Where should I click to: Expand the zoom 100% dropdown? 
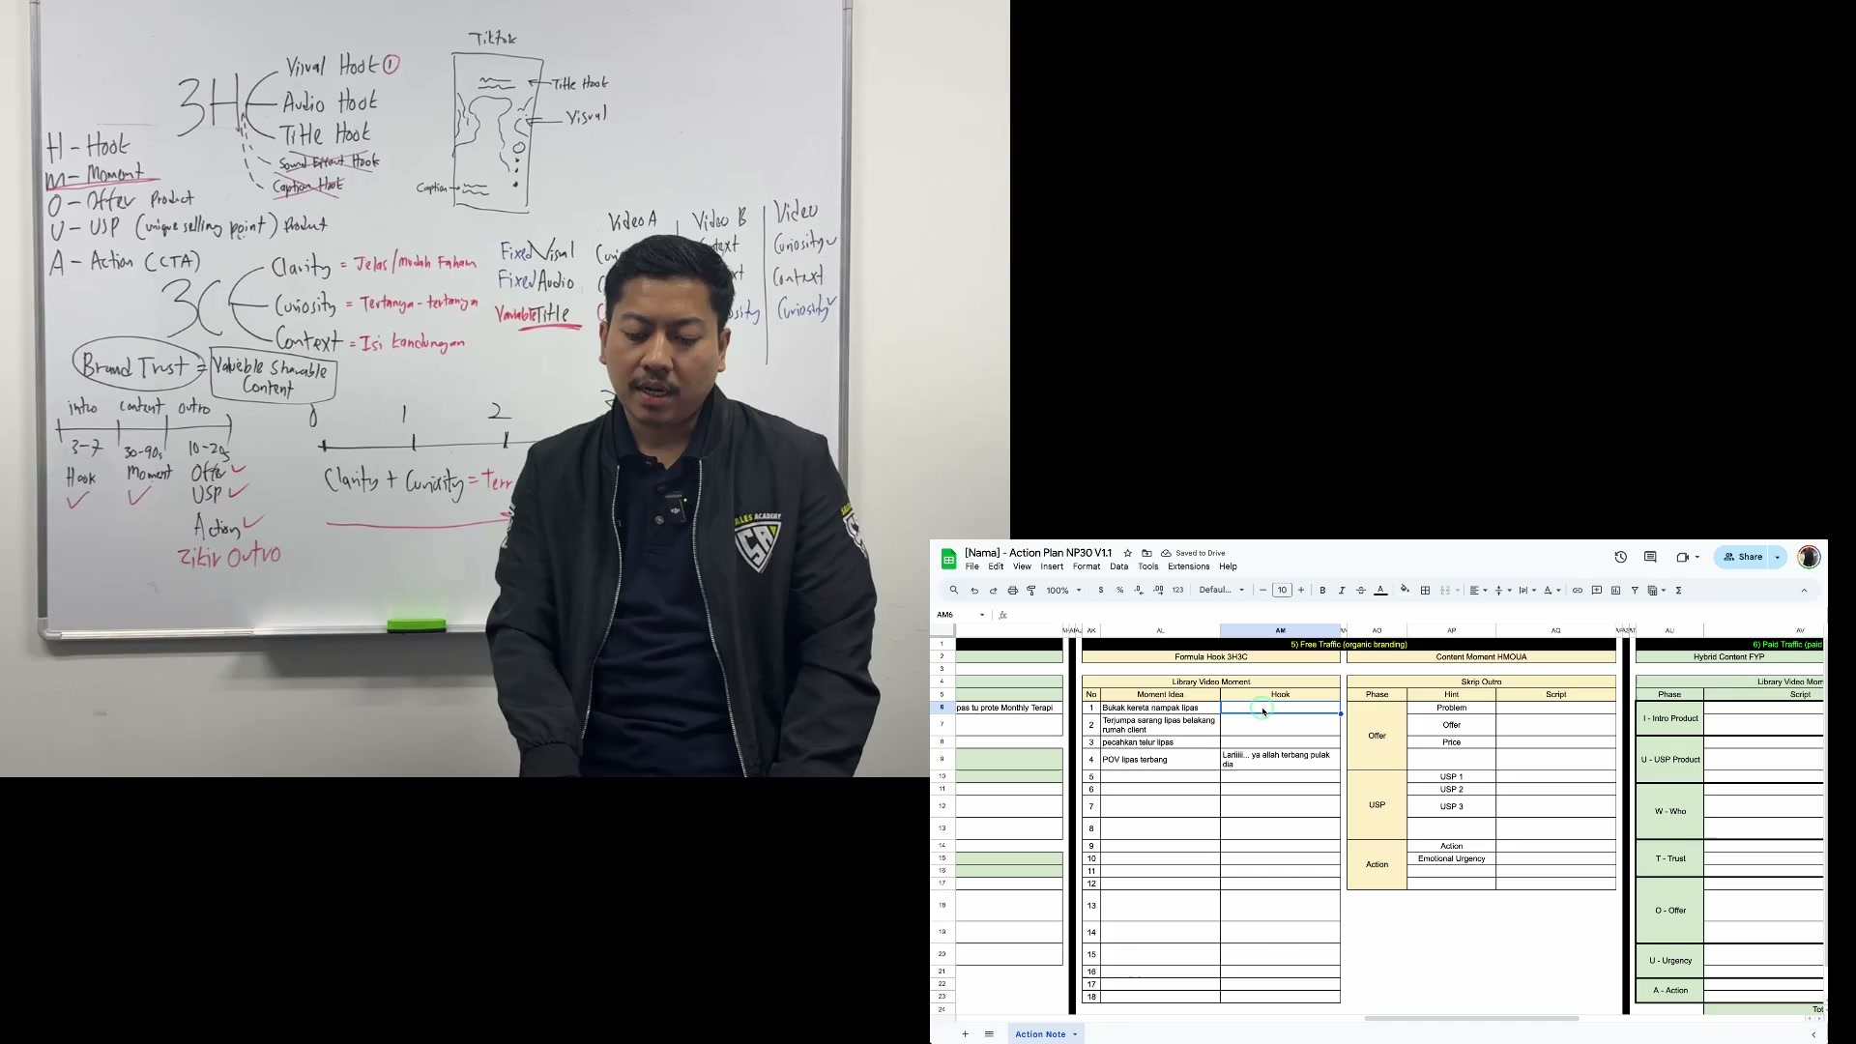(x=1063, y=591)
